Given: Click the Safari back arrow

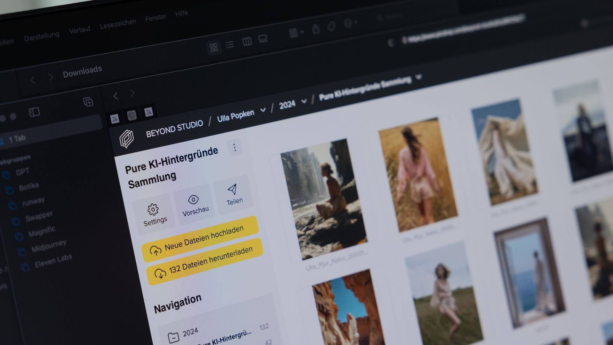Looking at the screenshot, I should click(116, 96).
